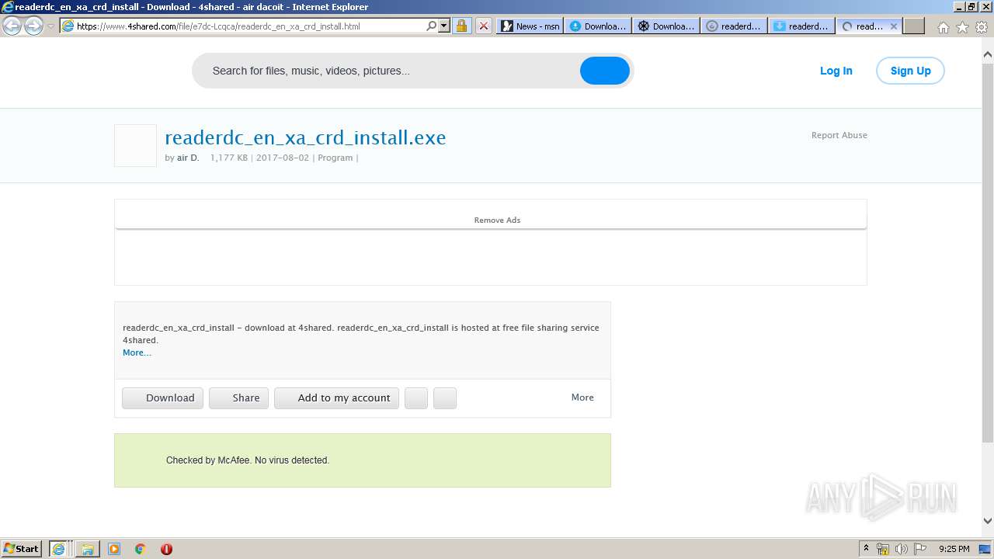Click the 2017-08-02 upload date text
The width and height of the screenshot is (994, 559).
pos(283,158)
